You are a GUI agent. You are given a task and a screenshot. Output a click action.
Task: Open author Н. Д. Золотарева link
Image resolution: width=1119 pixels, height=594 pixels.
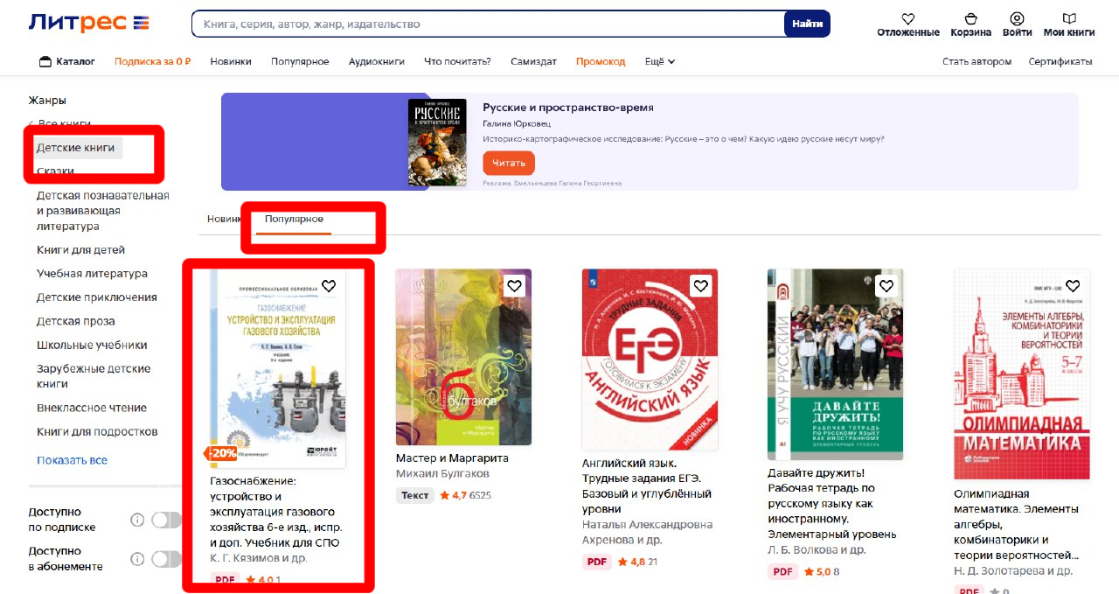point(1013,570)
